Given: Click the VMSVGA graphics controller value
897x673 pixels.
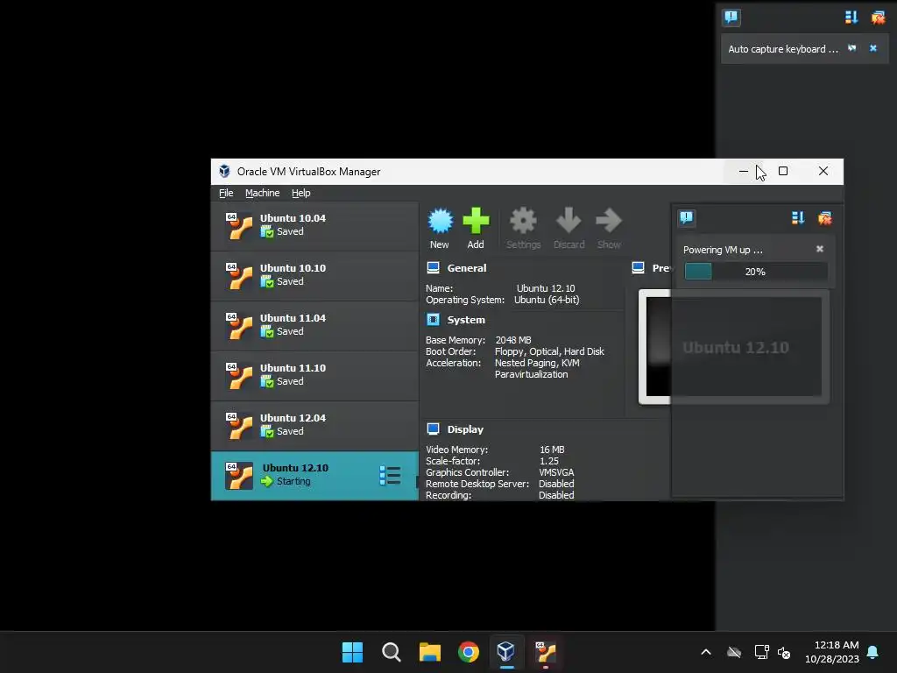Looking at the screenshot, I should pyautogui.click(x=556, y=472).
